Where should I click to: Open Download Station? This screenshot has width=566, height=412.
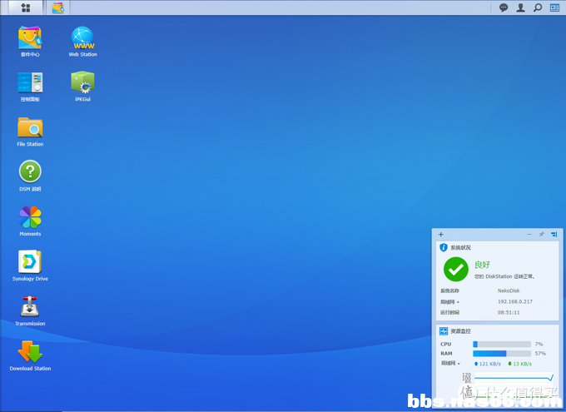click(x=30, y=353)
